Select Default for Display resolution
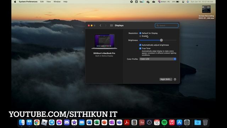The image size is (227, 128). [x=140, y=33]
